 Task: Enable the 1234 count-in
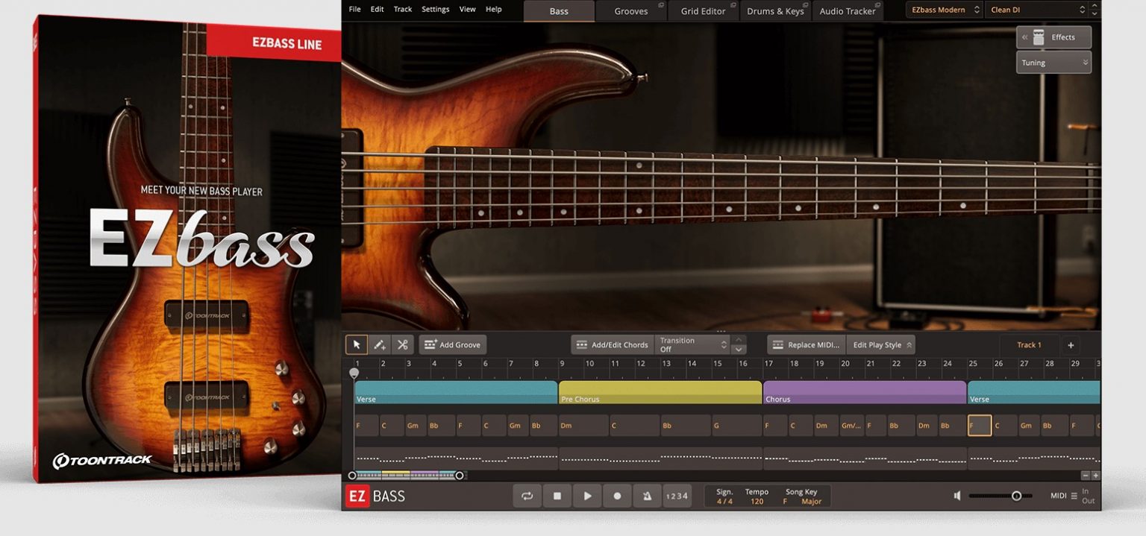pyautogui.click(x=677, y=495)
